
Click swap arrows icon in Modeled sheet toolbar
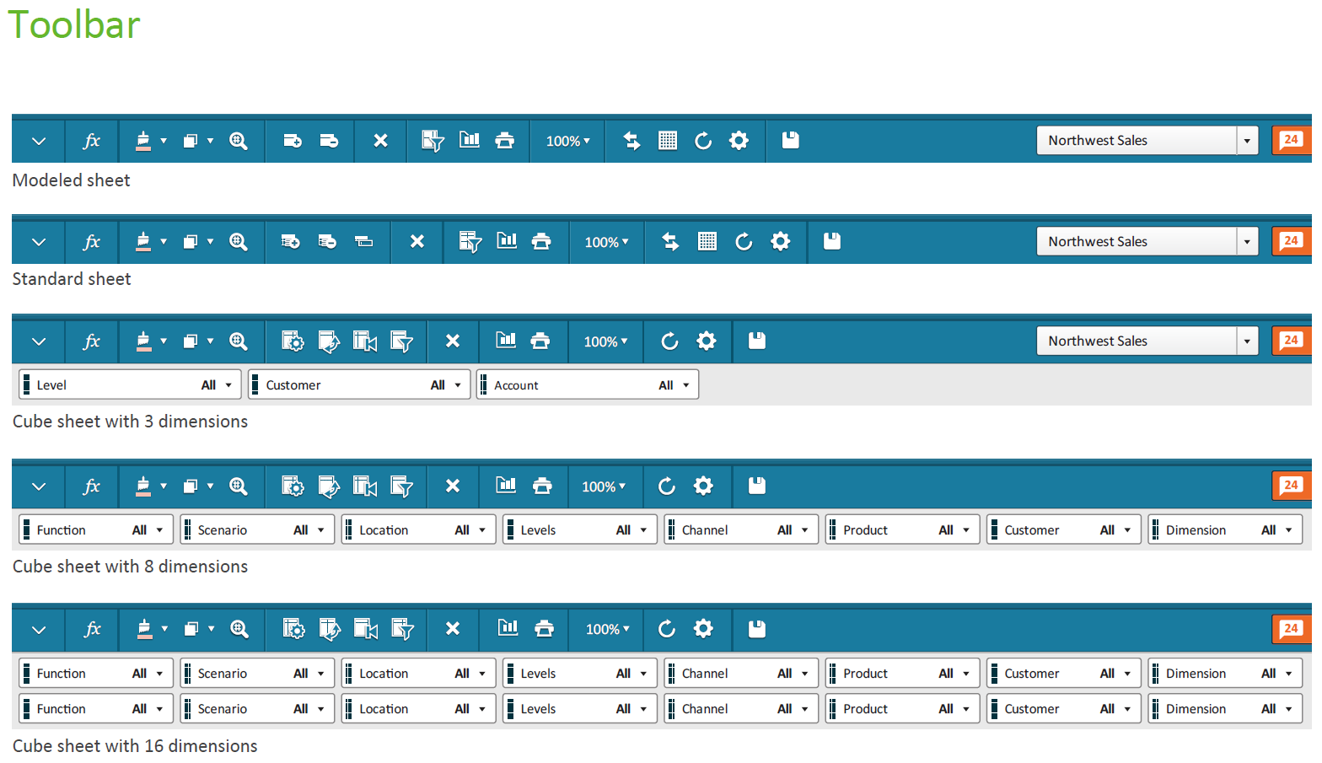tap(631, 141)
